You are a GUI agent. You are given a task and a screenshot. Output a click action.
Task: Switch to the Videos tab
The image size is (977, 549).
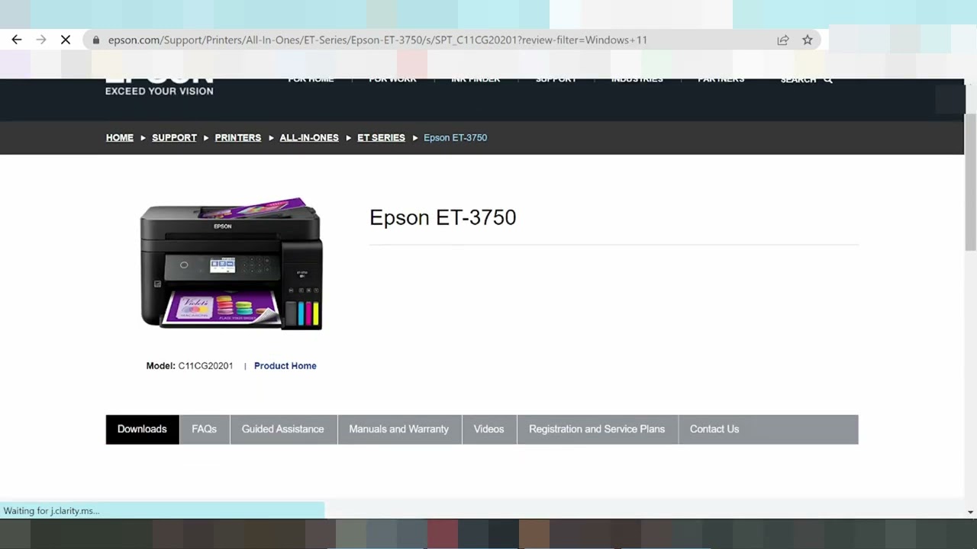click(x=489, y=429)
